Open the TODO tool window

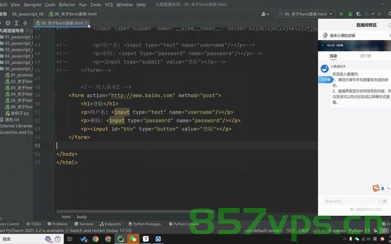pyautogui.click(x=34, y=224)
